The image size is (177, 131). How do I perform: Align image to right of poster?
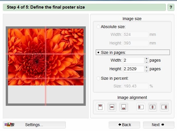coord(164,107)
